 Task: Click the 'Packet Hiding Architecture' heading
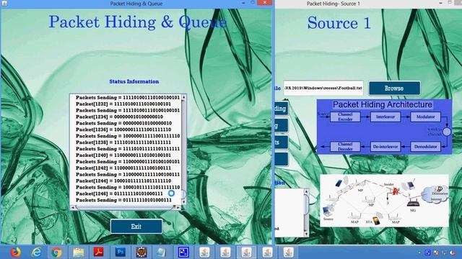(383, 104)
